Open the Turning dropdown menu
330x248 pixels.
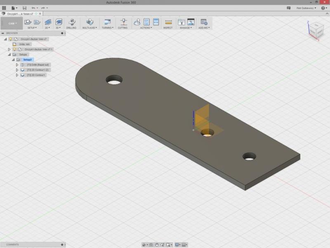click(x=108, y=28)
